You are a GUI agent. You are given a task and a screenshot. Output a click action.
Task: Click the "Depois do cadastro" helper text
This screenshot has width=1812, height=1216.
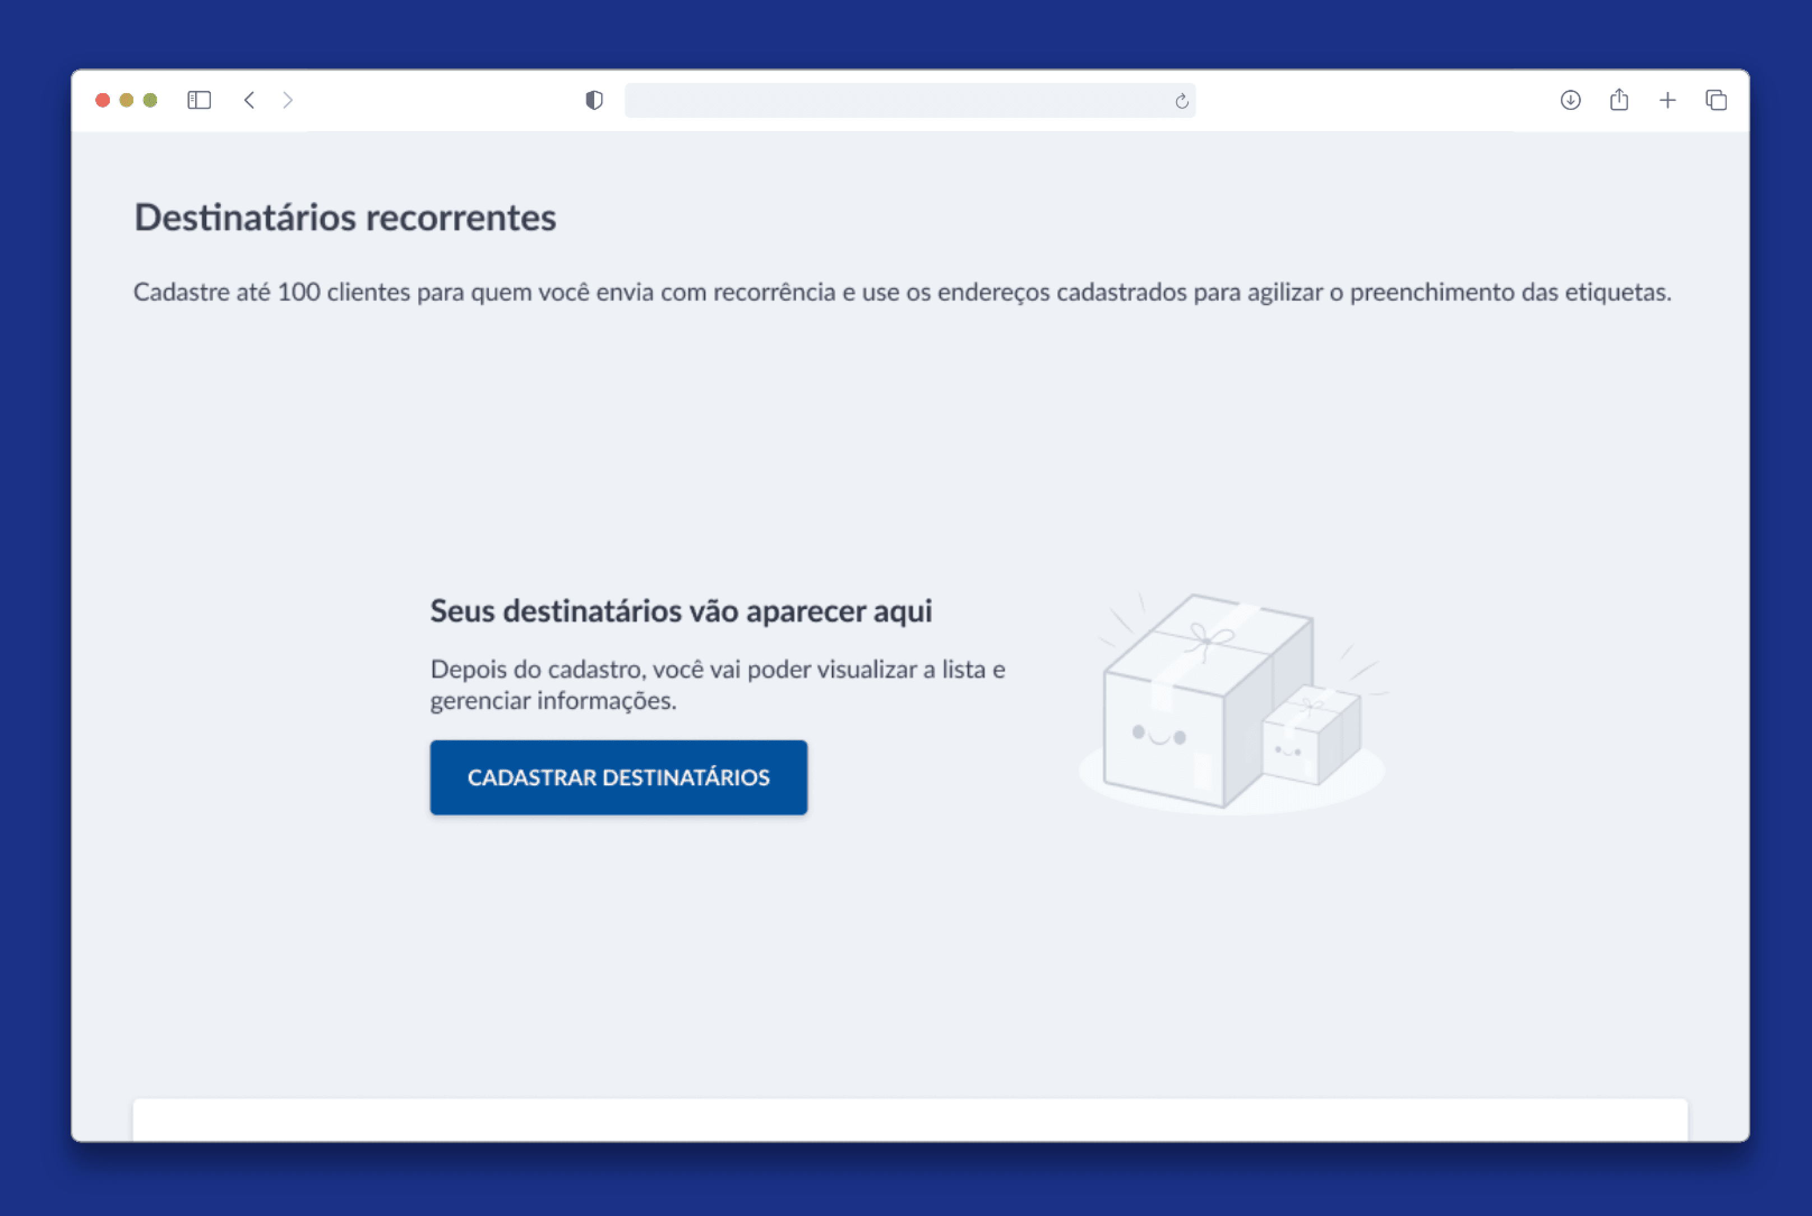717,684
